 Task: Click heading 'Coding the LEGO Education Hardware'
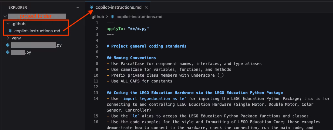coord(195,92)
